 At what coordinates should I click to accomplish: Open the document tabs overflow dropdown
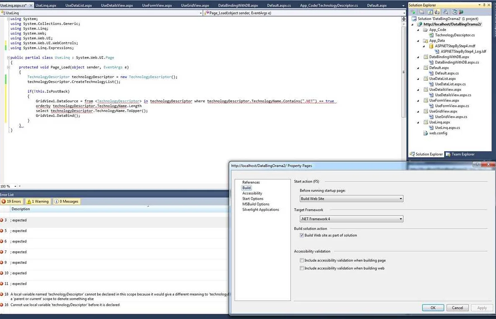pos(403,5)
